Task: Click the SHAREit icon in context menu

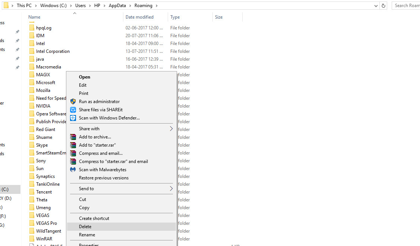Action: click(73, 110)
